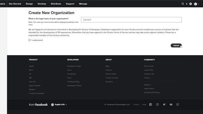Submit the new organization form
Image resolution: width=203 pixels, height=114 pixels.
[176, 46]
